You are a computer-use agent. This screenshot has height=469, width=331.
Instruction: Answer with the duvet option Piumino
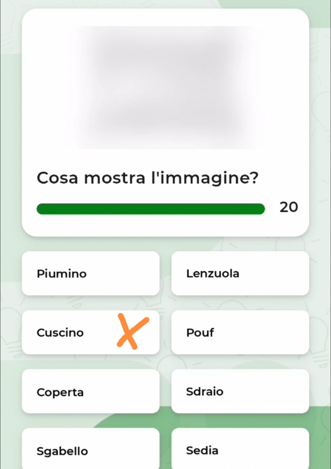91,273
